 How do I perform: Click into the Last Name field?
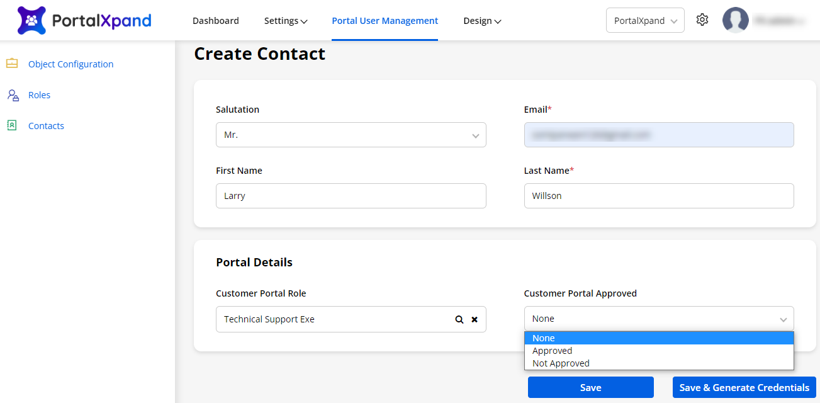(x=658, y=196)
